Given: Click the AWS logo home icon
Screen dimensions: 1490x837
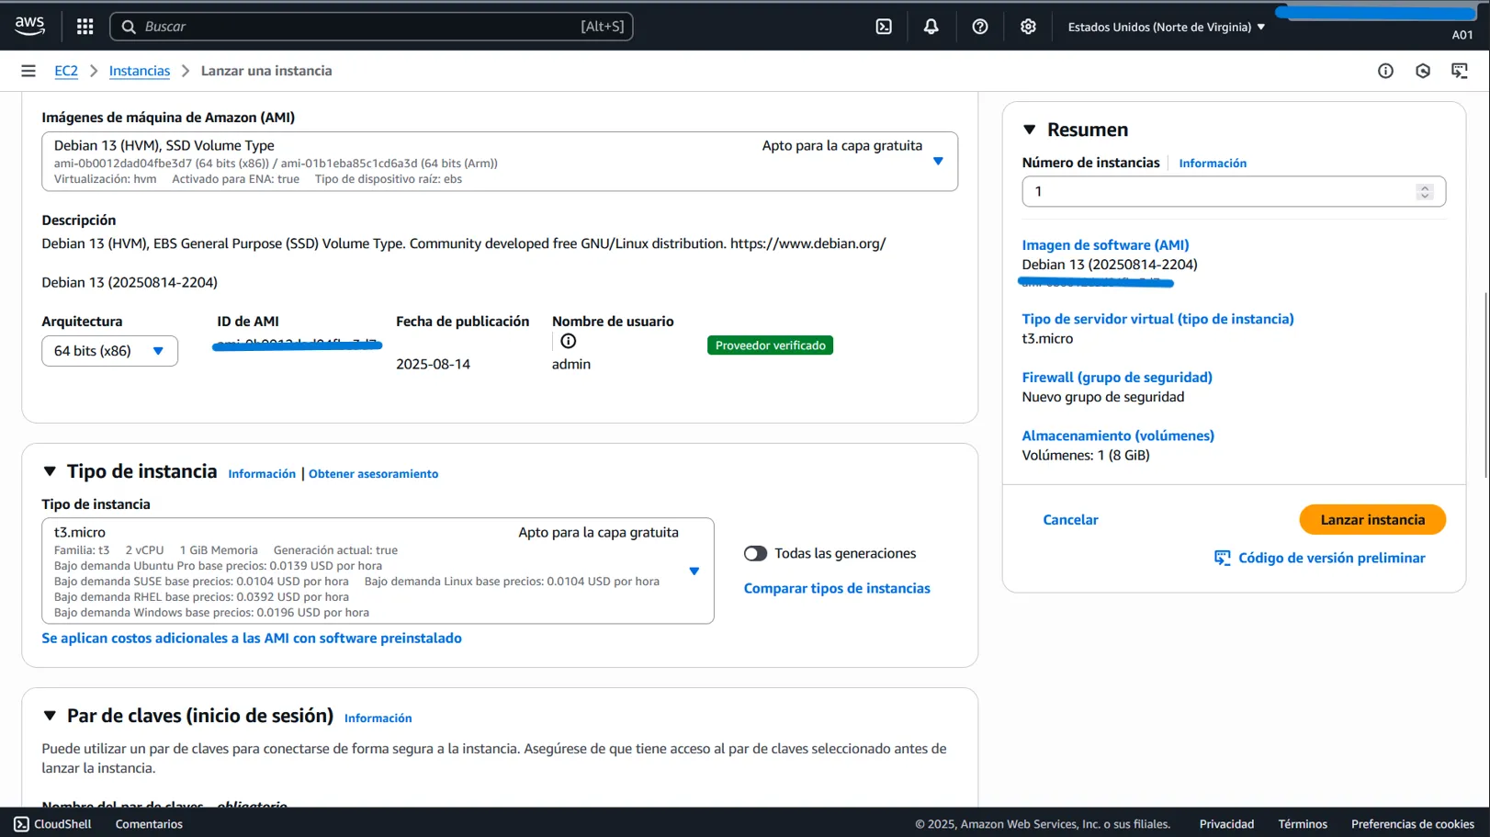Looking at the screenshot, I should [x=29, y=26].
